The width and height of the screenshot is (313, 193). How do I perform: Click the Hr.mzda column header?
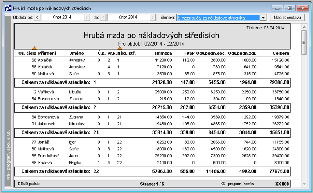click(x=164, y=53)
